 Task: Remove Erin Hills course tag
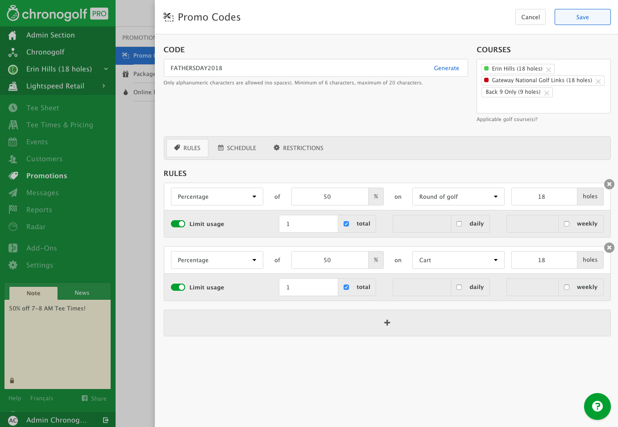point(548,70)
